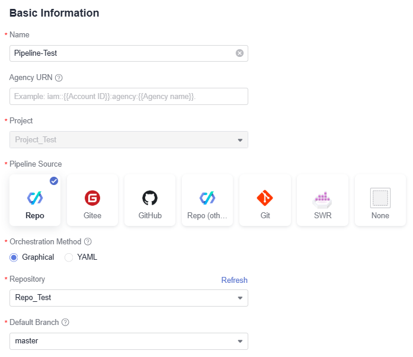This screenshot has height=357, width=413.
Task: Select the Repo (other project) source icon
Action: point(207,198)
